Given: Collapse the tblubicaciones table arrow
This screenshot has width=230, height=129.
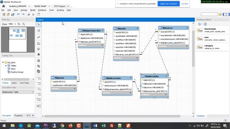Looking at the screenshot, I should pyautogui.click(x=130, y=78).
